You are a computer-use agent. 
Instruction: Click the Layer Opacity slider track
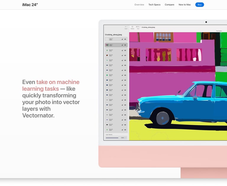pos(112,138)
